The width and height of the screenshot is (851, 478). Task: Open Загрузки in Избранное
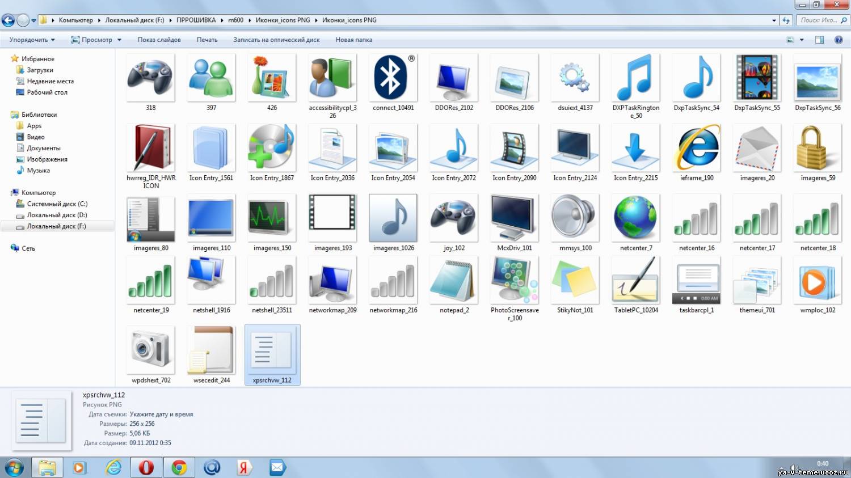point(40,70)
